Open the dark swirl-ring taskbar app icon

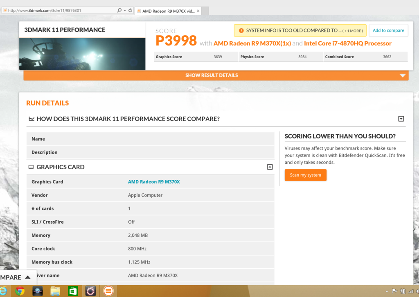coord(90,291)
